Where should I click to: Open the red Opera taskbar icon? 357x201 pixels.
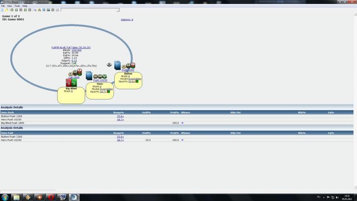51,197
